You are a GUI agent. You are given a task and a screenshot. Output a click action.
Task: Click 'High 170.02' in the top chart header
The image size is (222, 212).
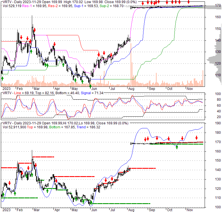coord(74,2)
